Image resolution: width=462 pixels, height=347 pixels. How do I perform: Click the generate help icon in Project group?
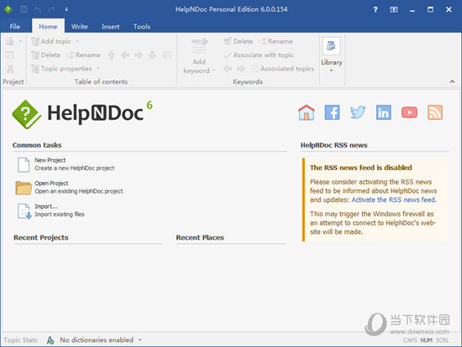tap(10, 41)
